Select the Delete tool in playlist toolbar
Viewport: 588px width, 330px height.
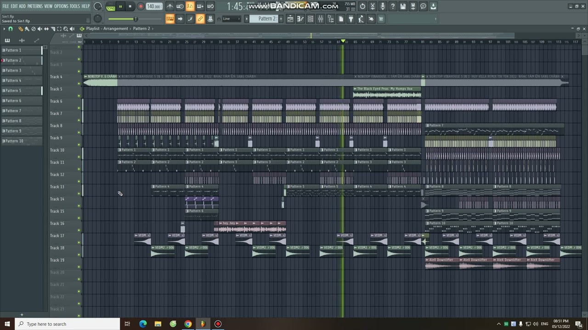(33, 28)
